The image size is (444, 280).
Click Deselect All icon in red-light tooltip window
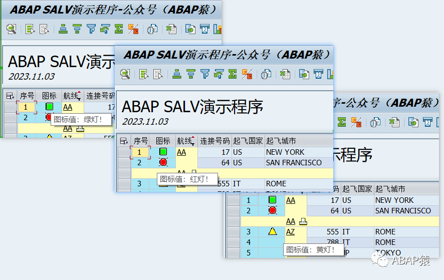[x=158, y=74]
